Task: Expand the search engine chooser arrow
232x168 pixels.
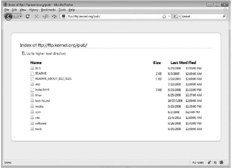Action: click(x=180, y=16)
